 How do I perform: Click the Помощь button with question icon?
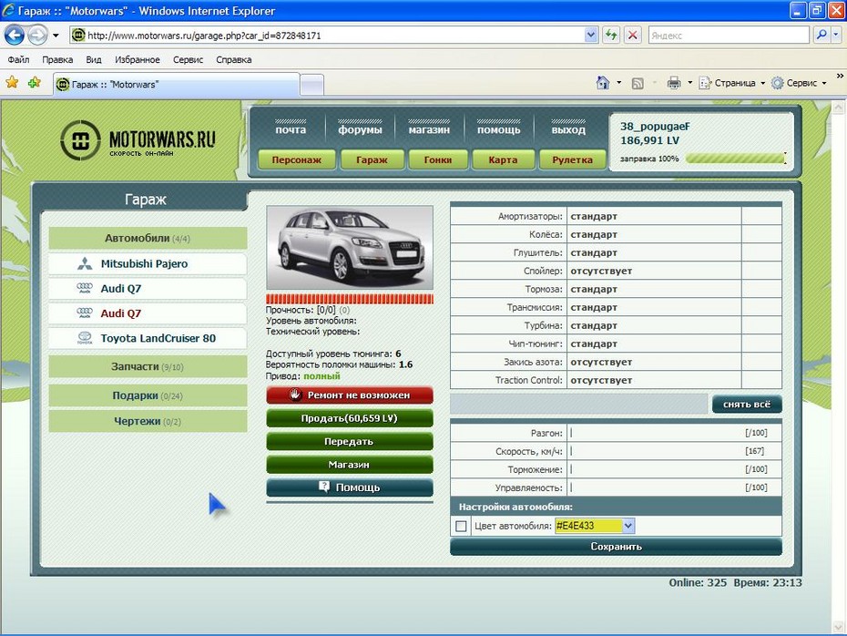pyautogui.click(x=350, y=487)
